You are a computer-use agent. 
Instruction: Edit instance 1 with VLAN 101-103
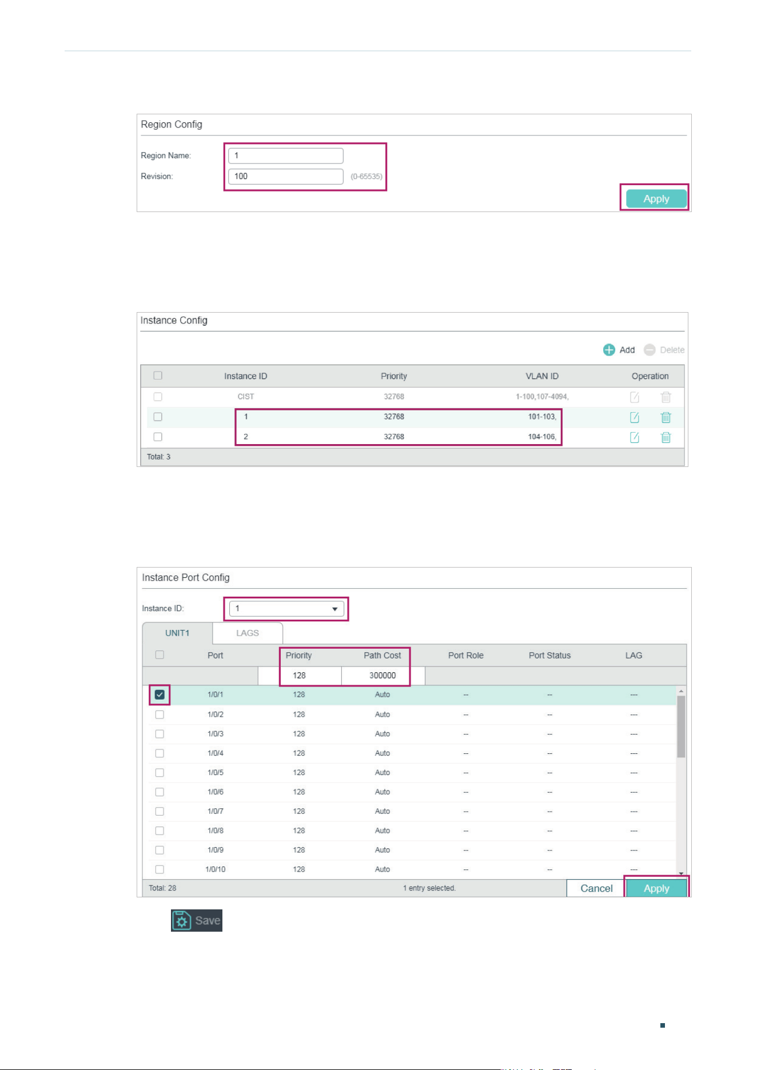[635, 417]
